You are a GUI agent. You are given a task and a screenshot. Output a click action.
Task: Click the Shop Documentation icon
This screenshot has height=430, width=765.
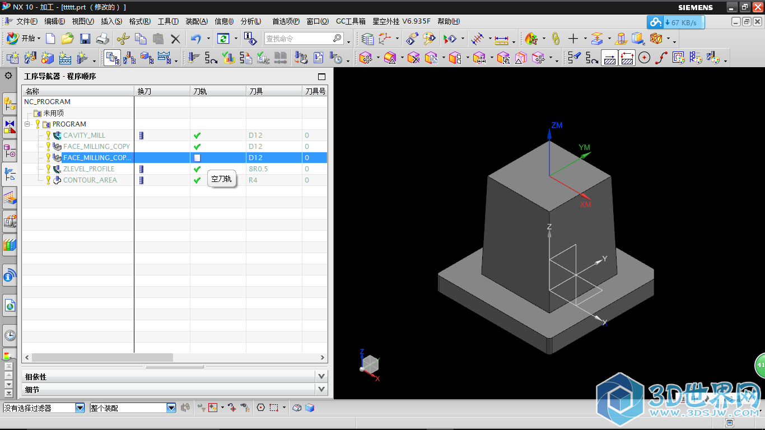[319, 58]
